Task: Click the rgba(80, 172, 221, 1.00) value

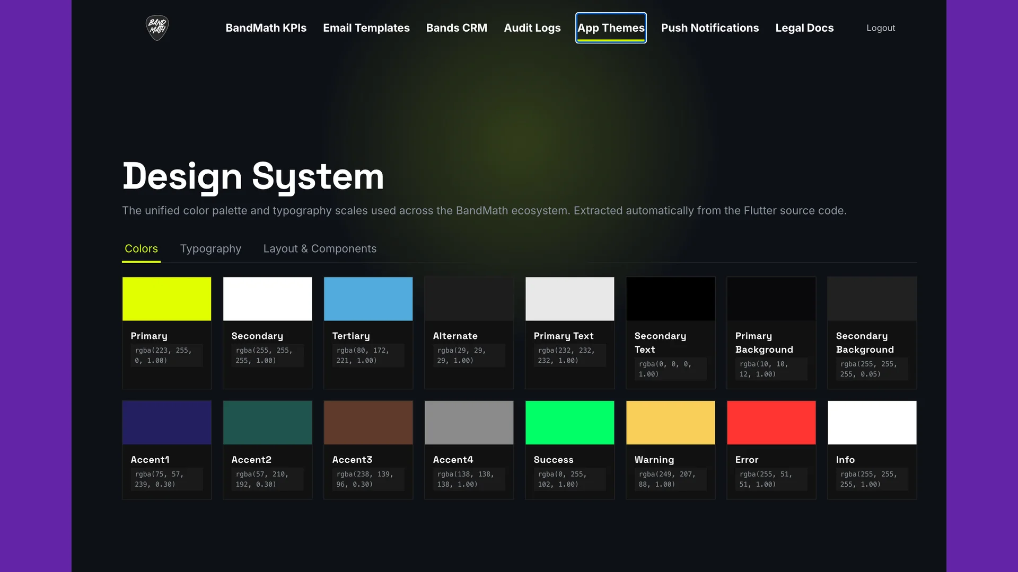Action: click(368, 355)
